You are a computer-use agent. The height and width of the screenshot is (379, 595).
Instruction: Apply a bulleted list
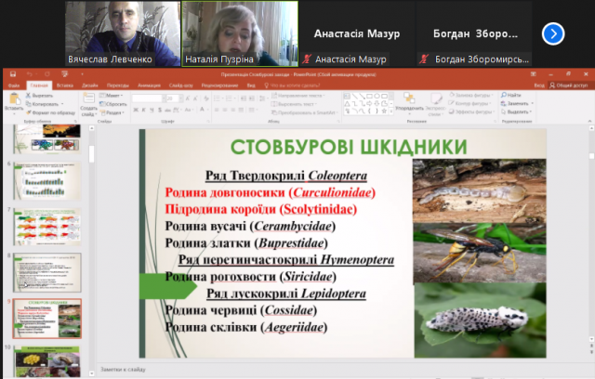(x=217, y=98)
